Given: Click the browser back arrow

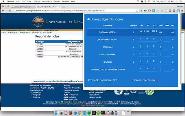Looking at the screenshot, I should coord(3,11).
